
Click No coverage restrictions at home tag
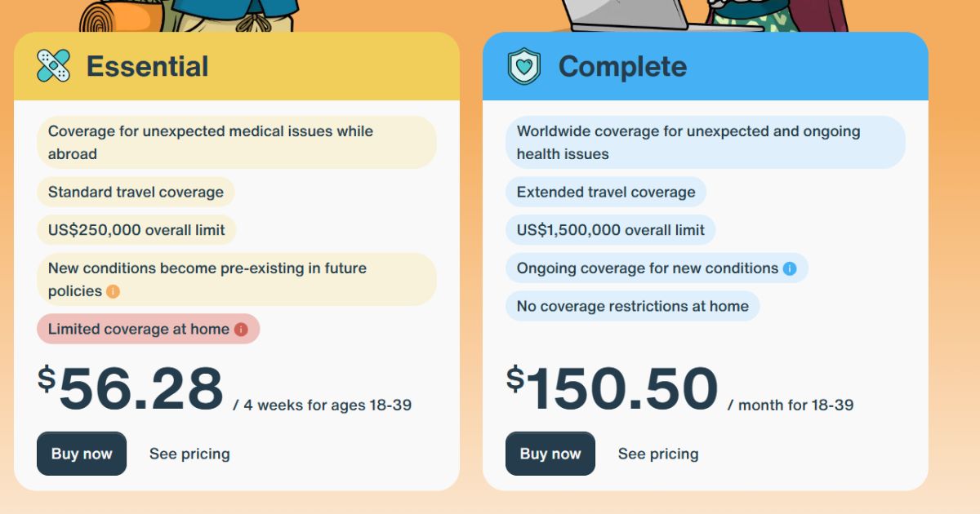click(632, 307)
